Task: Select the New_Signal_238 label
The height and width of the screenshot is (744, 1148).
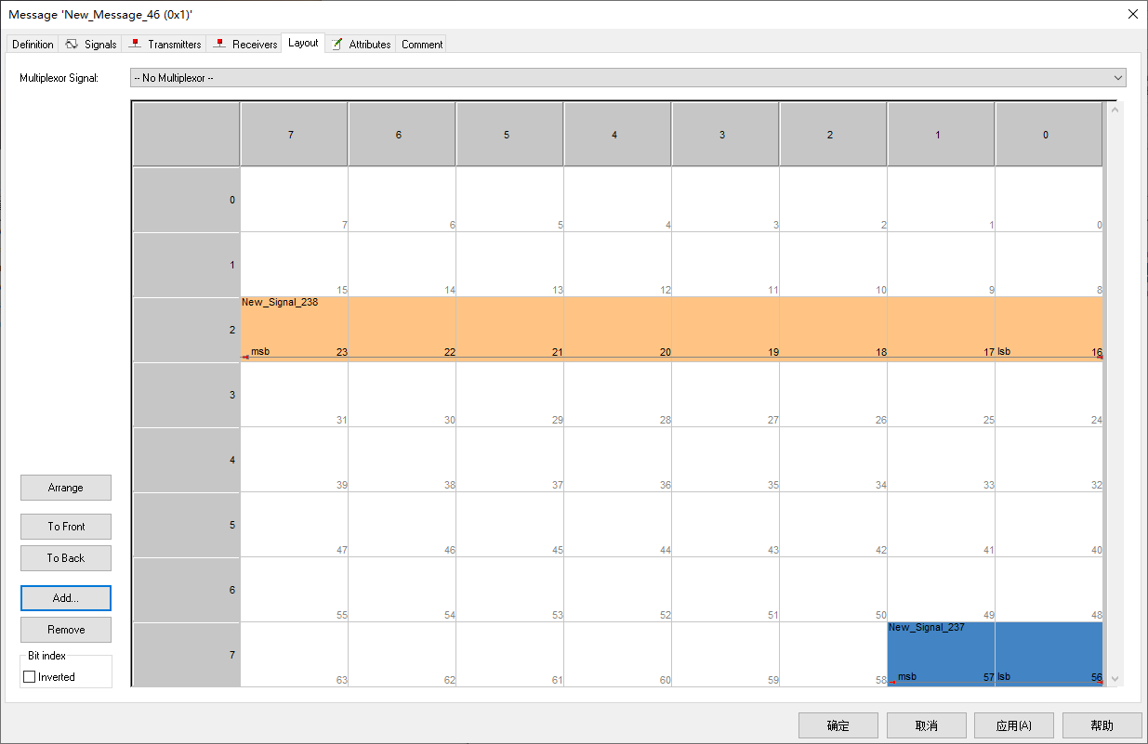Action: click(x=280, y=303)
